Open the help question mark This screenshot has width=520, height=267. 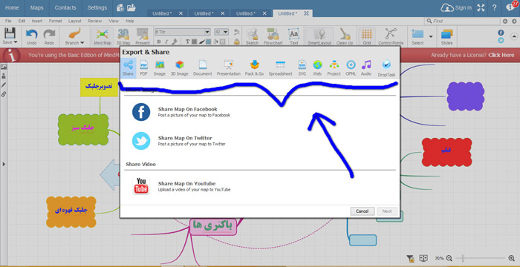[494, 7]
